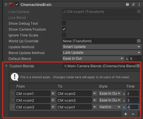Image resolution: width=143 pixels, height=119 pixels.
Task: Grab reorder handle of vcam2 to vcam3 row
Action: coord(12,100)
